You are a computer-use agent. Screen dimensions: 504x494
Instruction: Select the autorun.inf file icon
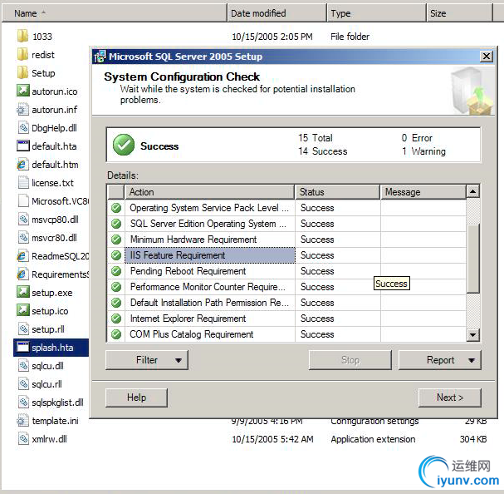(22, 109)
